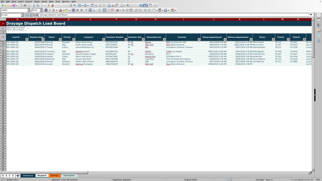Screen dimensions: 322x181
Task: Open sidebar Gallery panel icon
Action: (319, 30)
